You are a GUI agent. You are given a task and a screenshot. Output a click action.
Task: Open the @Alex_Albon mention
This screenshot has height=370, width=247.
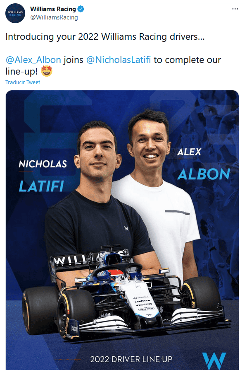(33, 60)
